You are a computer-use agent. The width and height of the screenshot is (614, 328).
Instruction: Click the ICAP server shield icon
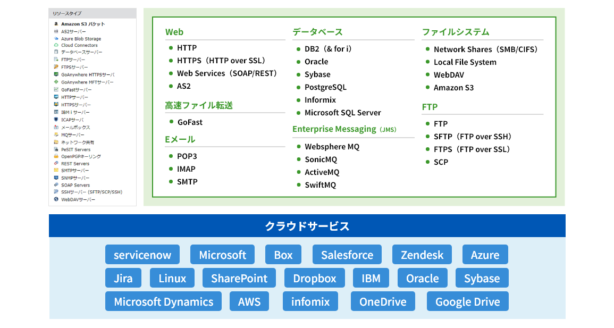pos(56,120)
